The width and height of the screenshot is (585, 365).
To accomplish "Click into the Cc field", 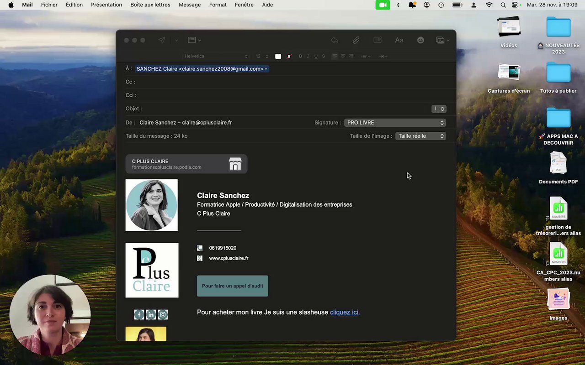I will point(290,82).
